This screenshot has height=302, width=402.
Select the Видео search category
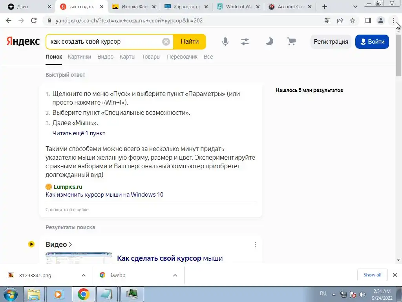click(x=105, y=57)
